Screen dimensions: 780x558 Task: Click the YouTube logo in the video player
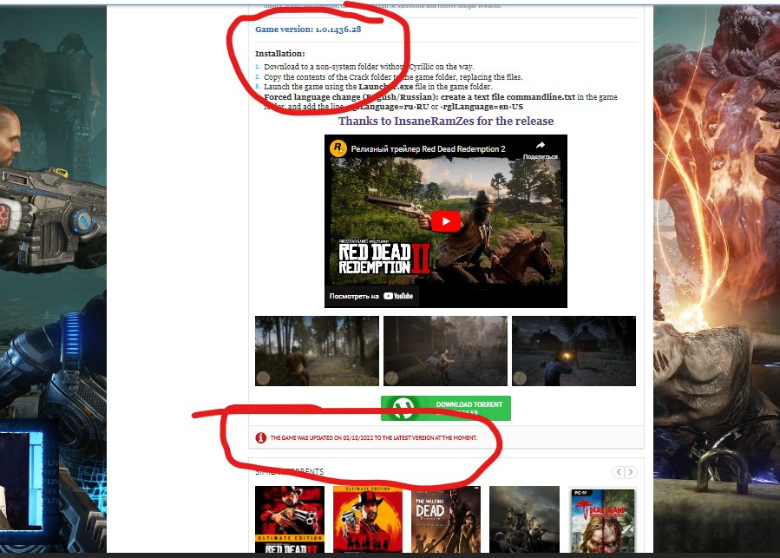click(x=398, y=296)
